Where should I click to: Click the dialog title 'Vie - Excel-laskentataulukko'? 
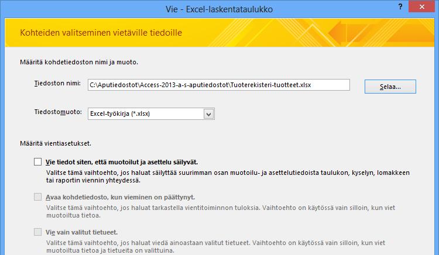pos(220,9)
